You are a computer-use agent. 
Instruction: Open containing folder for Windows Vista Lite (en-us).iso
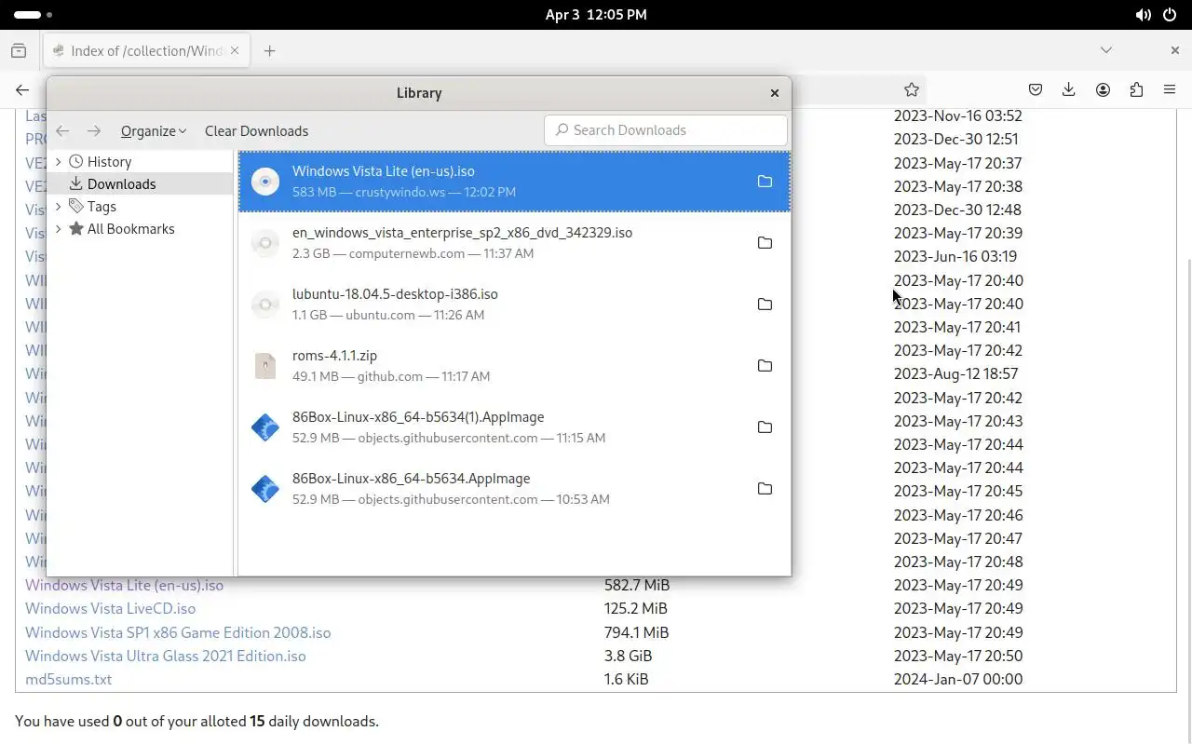pyautogui.click(x=765, y=182)
